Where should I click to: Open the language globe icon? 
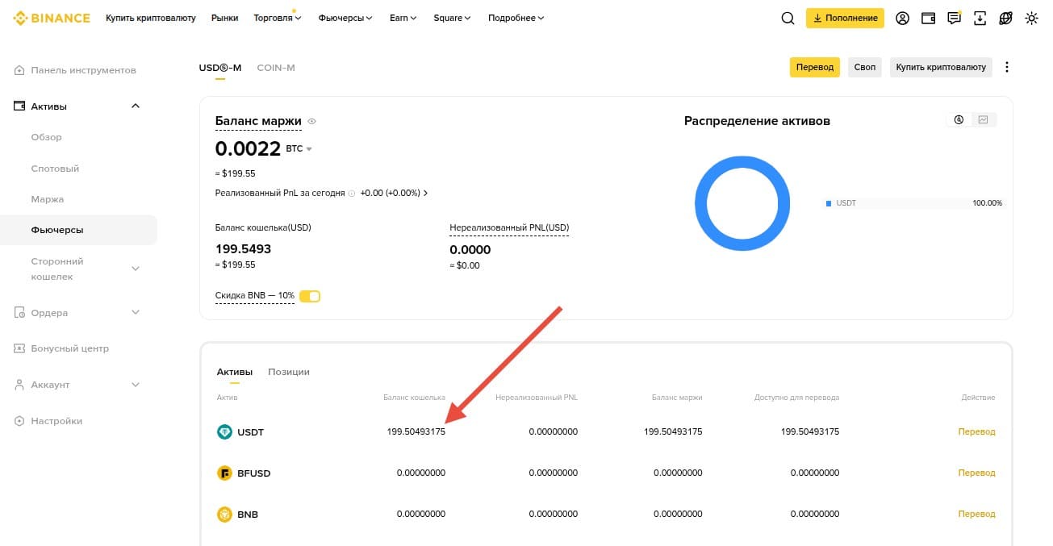pyautogui.click(x=1005, y=18)
